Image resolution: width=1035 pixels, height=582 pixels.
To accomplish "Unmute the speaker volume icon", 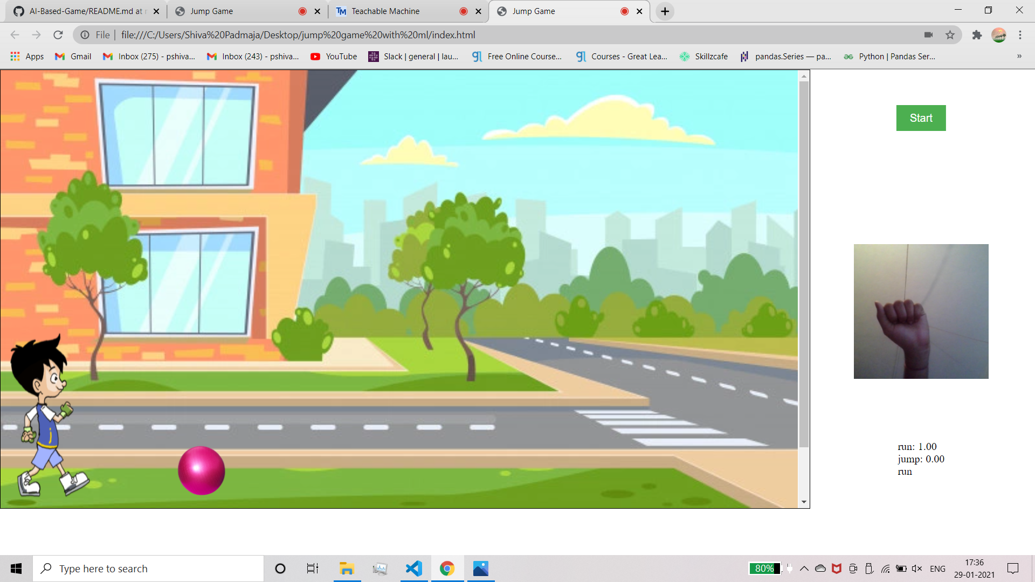I will click(x=917, y=569).
